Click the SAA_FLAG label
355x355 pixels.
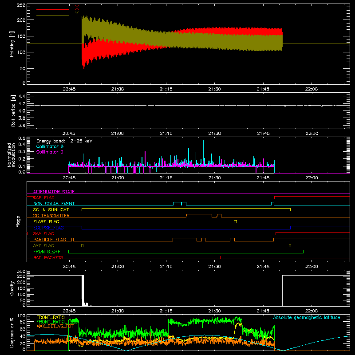pos(43,234)
